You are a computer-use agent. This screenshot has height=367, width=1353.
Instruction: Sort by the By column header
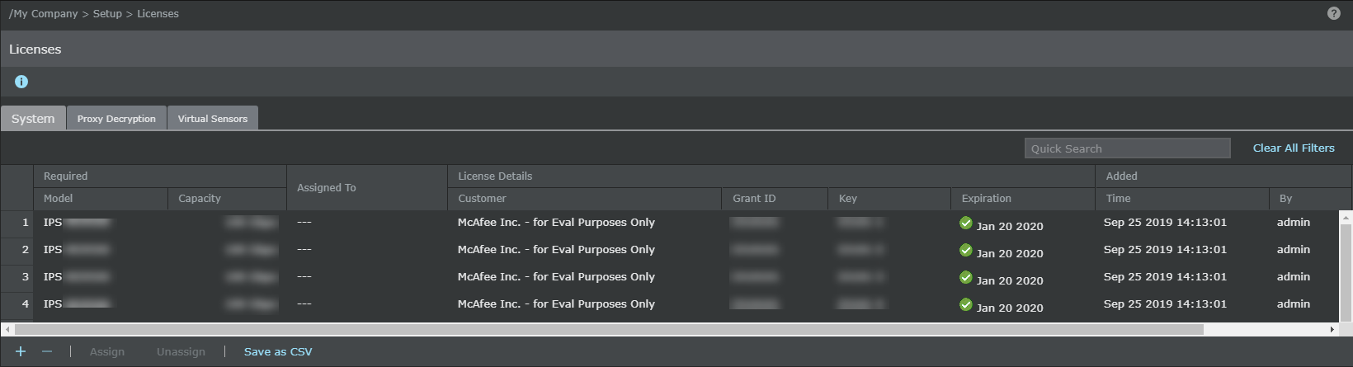(x=1310, y=198)
